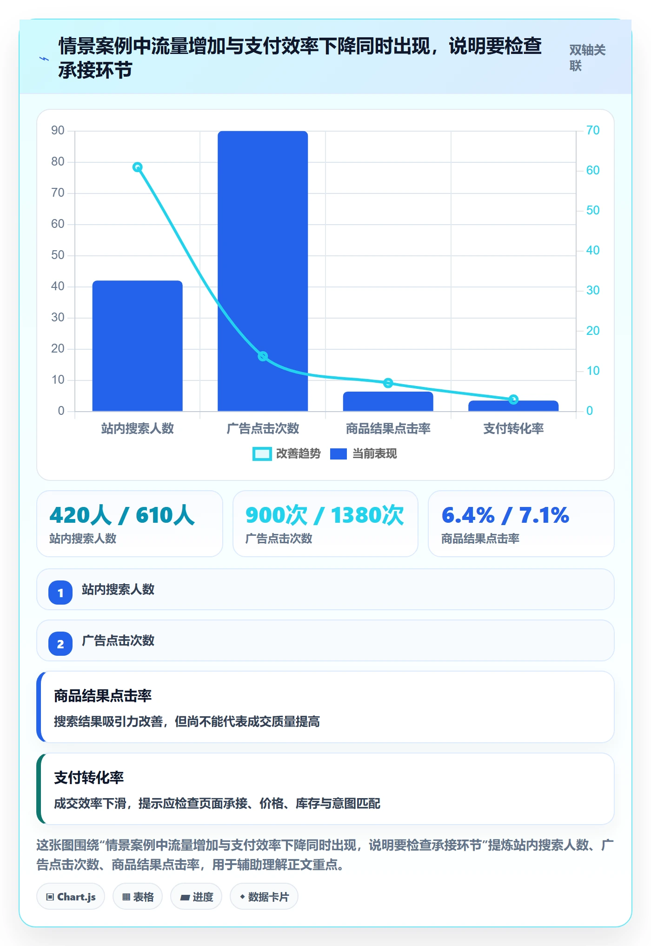Select list row 广告点击次数
Image resolution: width=651 pixels, height=946 pixels.
325,640
